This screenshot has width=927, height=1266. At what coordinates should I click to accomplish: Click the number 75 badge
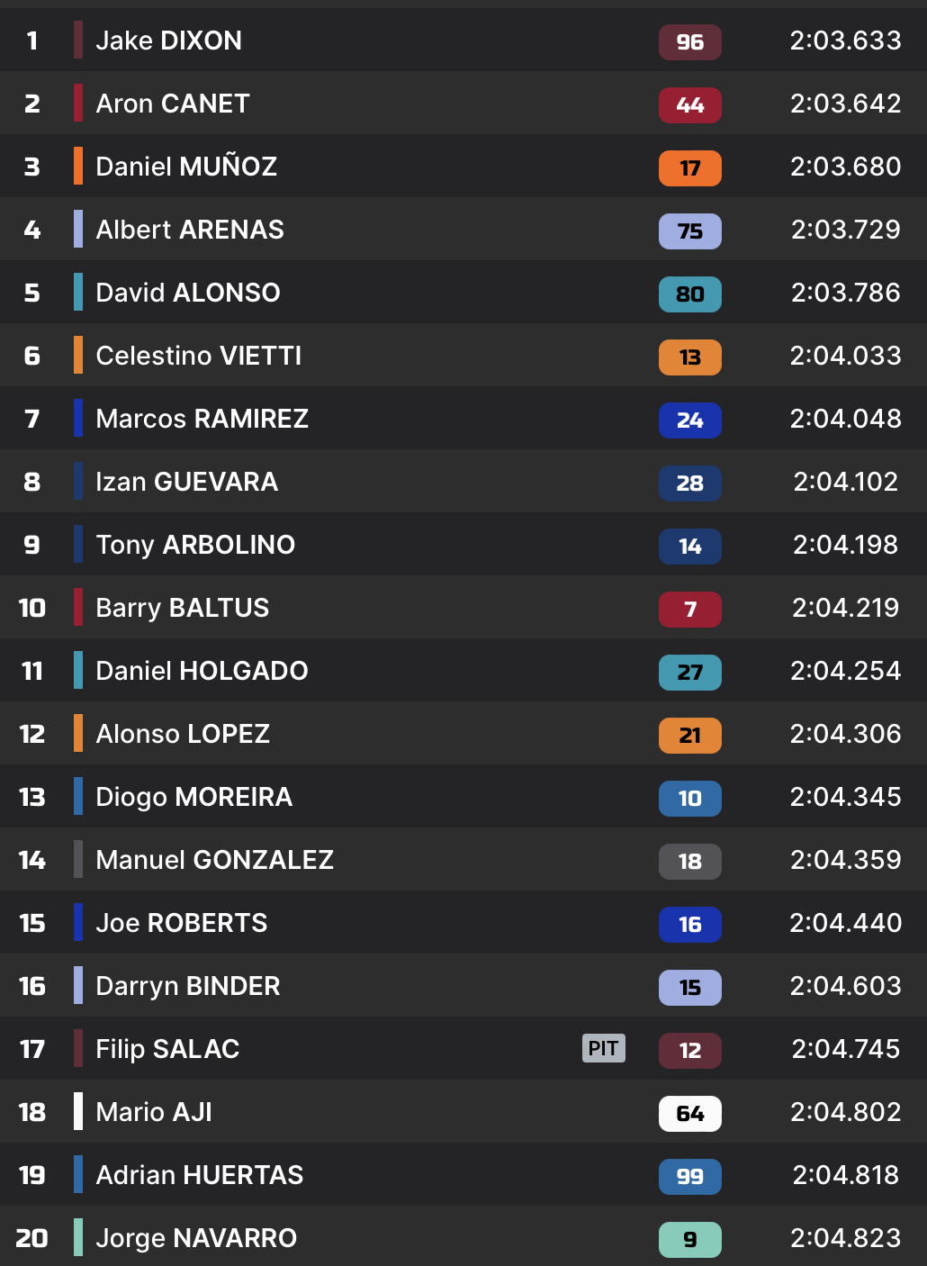[689, 231]
